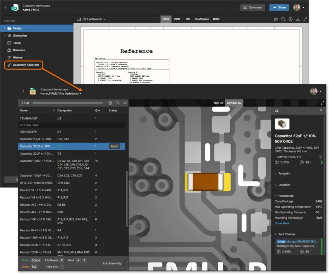Select the Top: 36 board side tab
This screenshot has width=329, height=274.
(218, 103)
